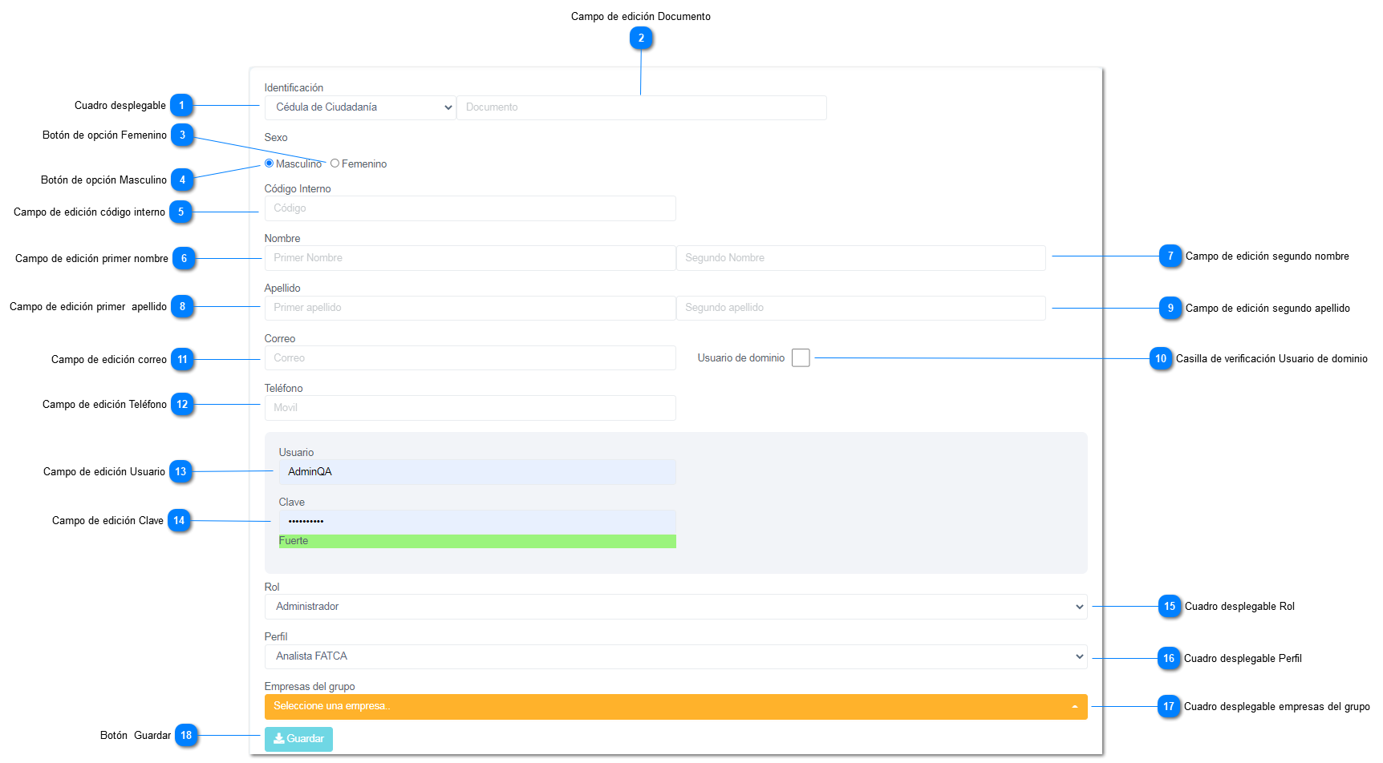Select the Femenino radio option
This screenshot has width=1383, height=763.
[x=335, y=163]
